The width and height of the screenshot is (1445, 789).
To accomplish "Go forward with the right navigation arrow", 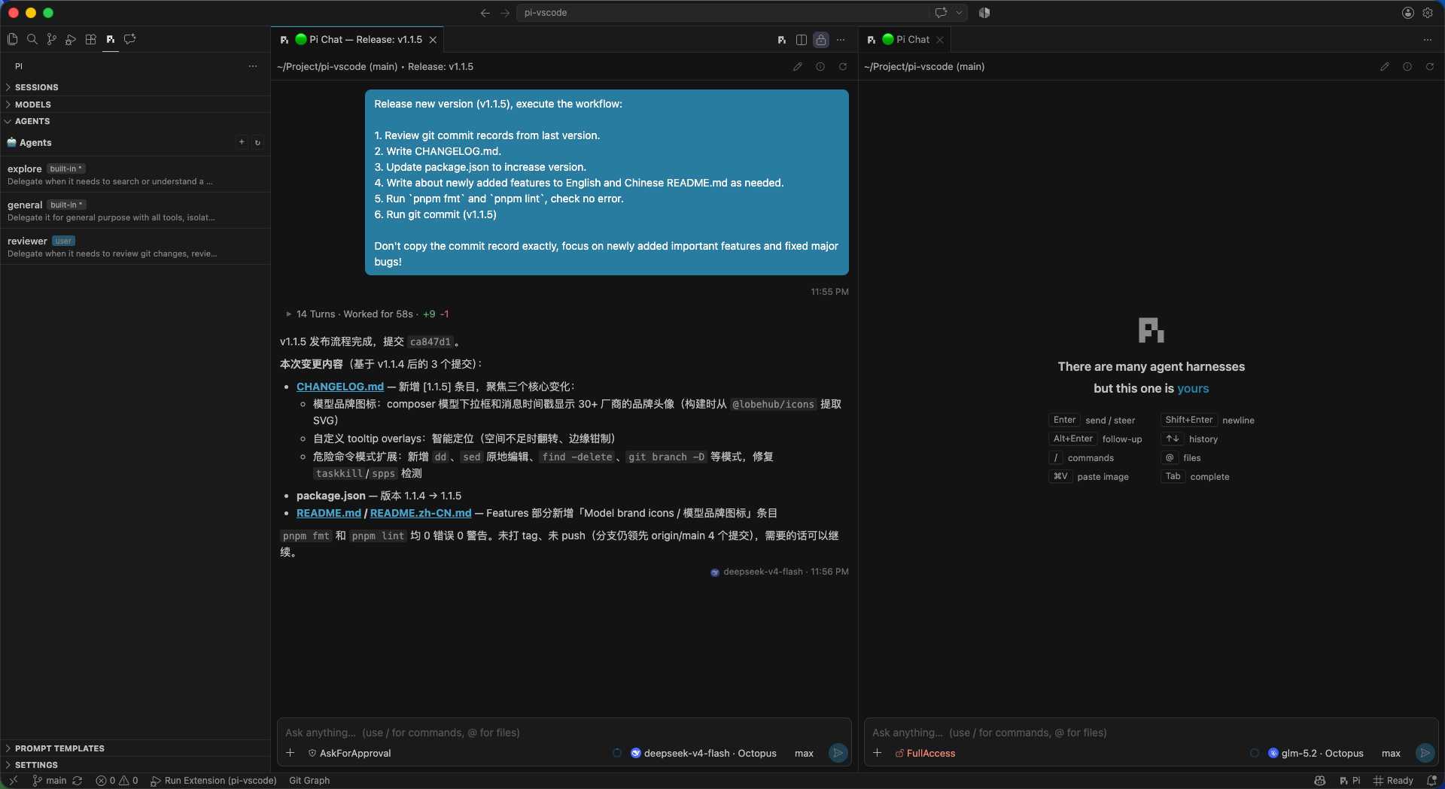I will [x=505, y=13].
